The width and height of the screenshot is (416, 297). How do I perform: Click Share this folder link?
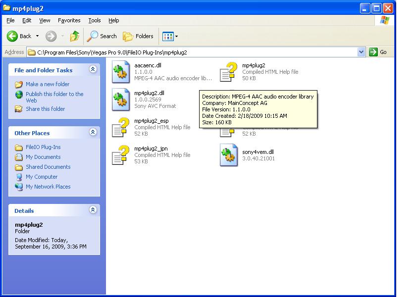46,109
